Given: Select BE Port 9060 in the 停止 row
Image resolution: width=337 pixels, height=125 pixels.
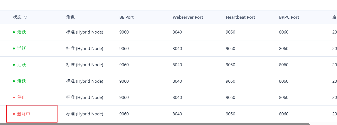Looking at the screenshot, I should click(x=124, y=98).
